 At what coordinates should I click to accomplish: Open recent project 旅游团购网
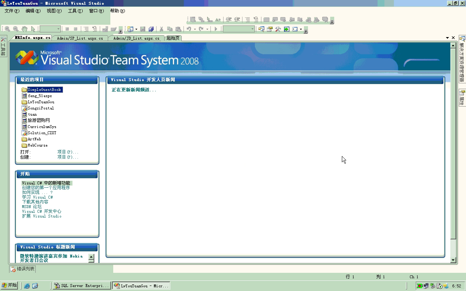39,120
